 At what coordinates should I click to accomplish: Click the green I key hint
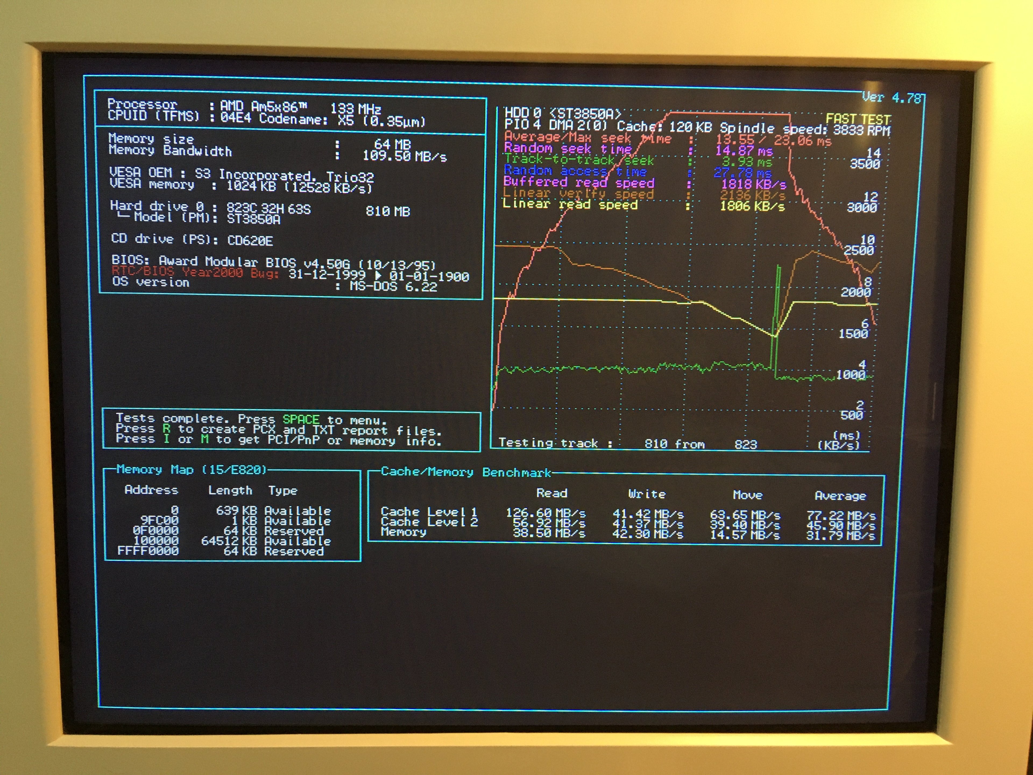click(x=167, y=439)
